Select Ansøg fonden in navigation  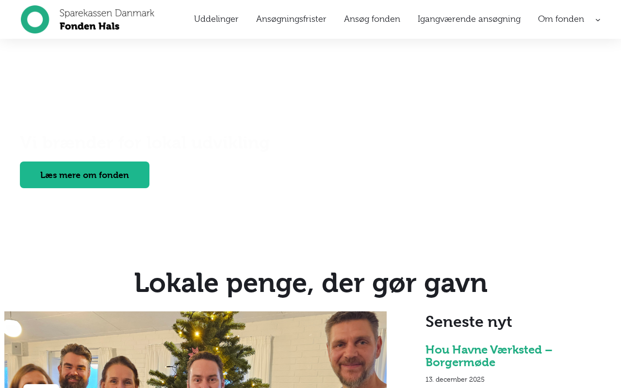372,19
